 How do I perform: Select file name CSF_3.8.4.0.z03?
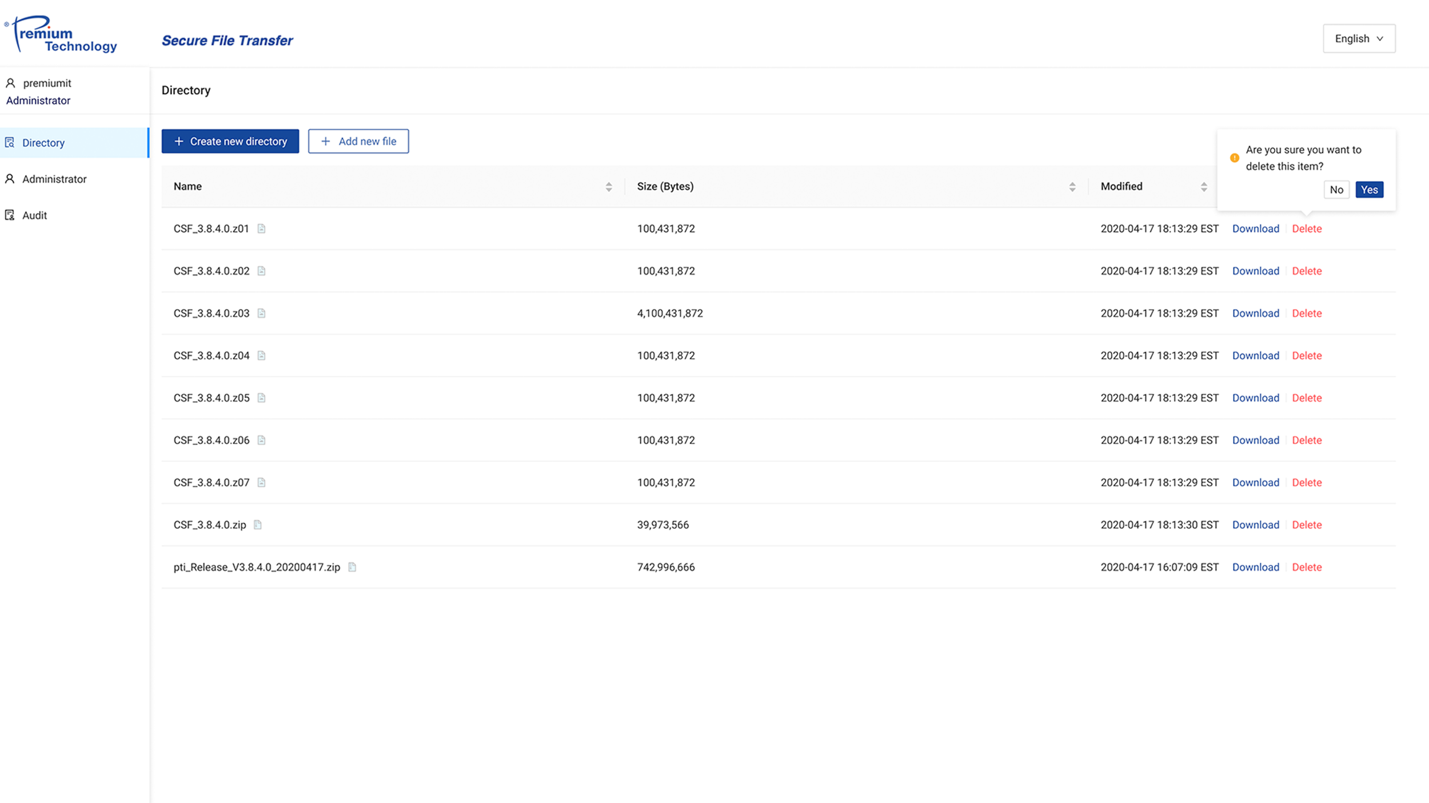pos(211,313)
